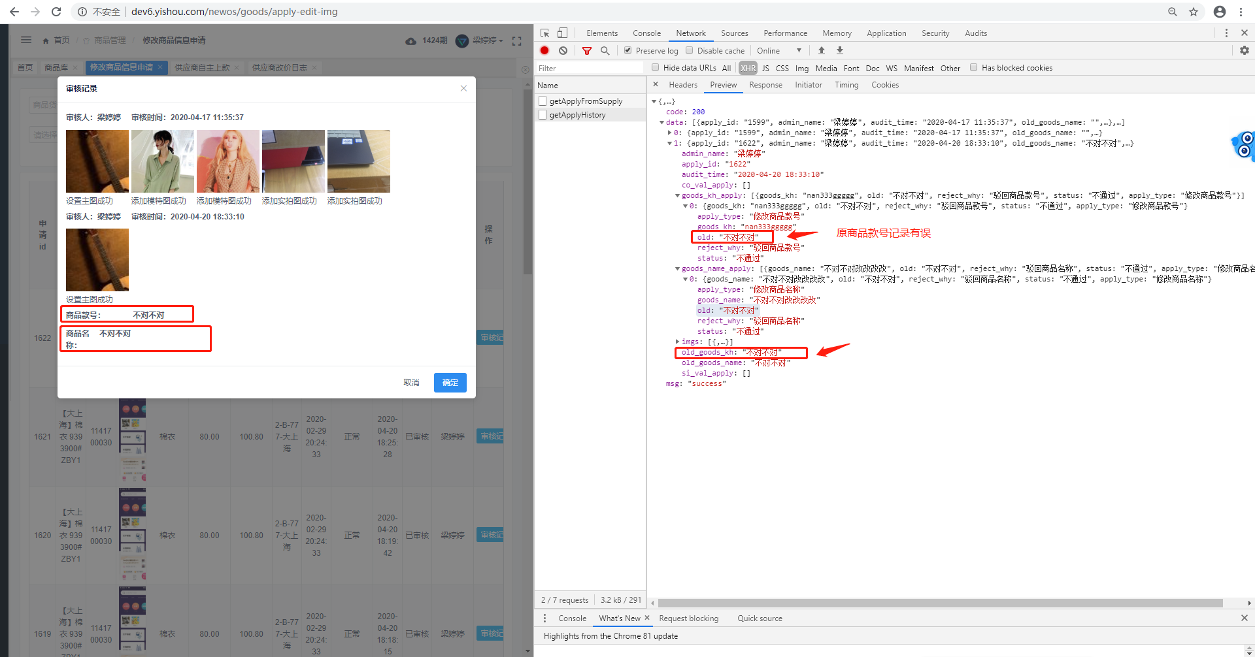
Task: Open laptop thumbnail 添加实拍图成功 last one
Action: [359, 161]
